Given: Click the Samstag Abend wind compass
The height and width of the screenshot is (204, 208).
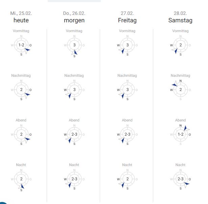Looking at the screenshot, I should click(x=181, y=134).
